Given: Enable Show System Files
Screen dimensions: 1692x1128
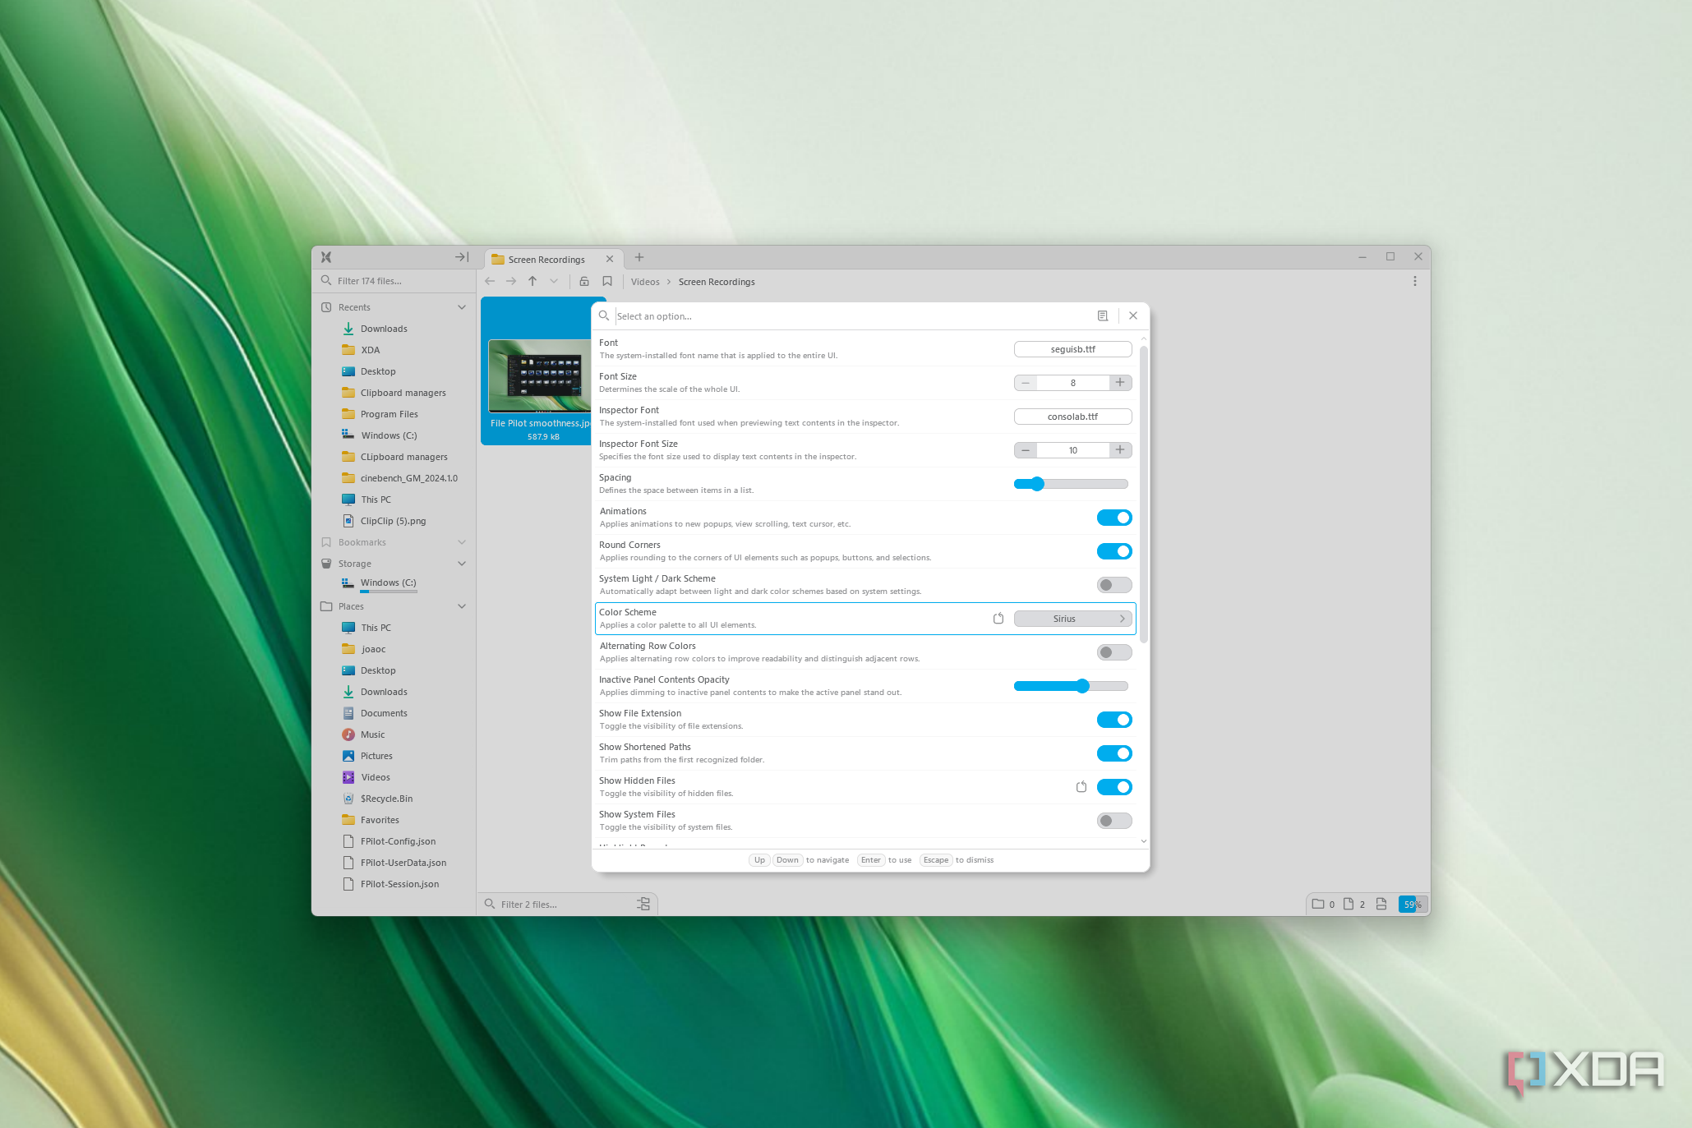Looking at the screenshot, I should pos(1114,821).
